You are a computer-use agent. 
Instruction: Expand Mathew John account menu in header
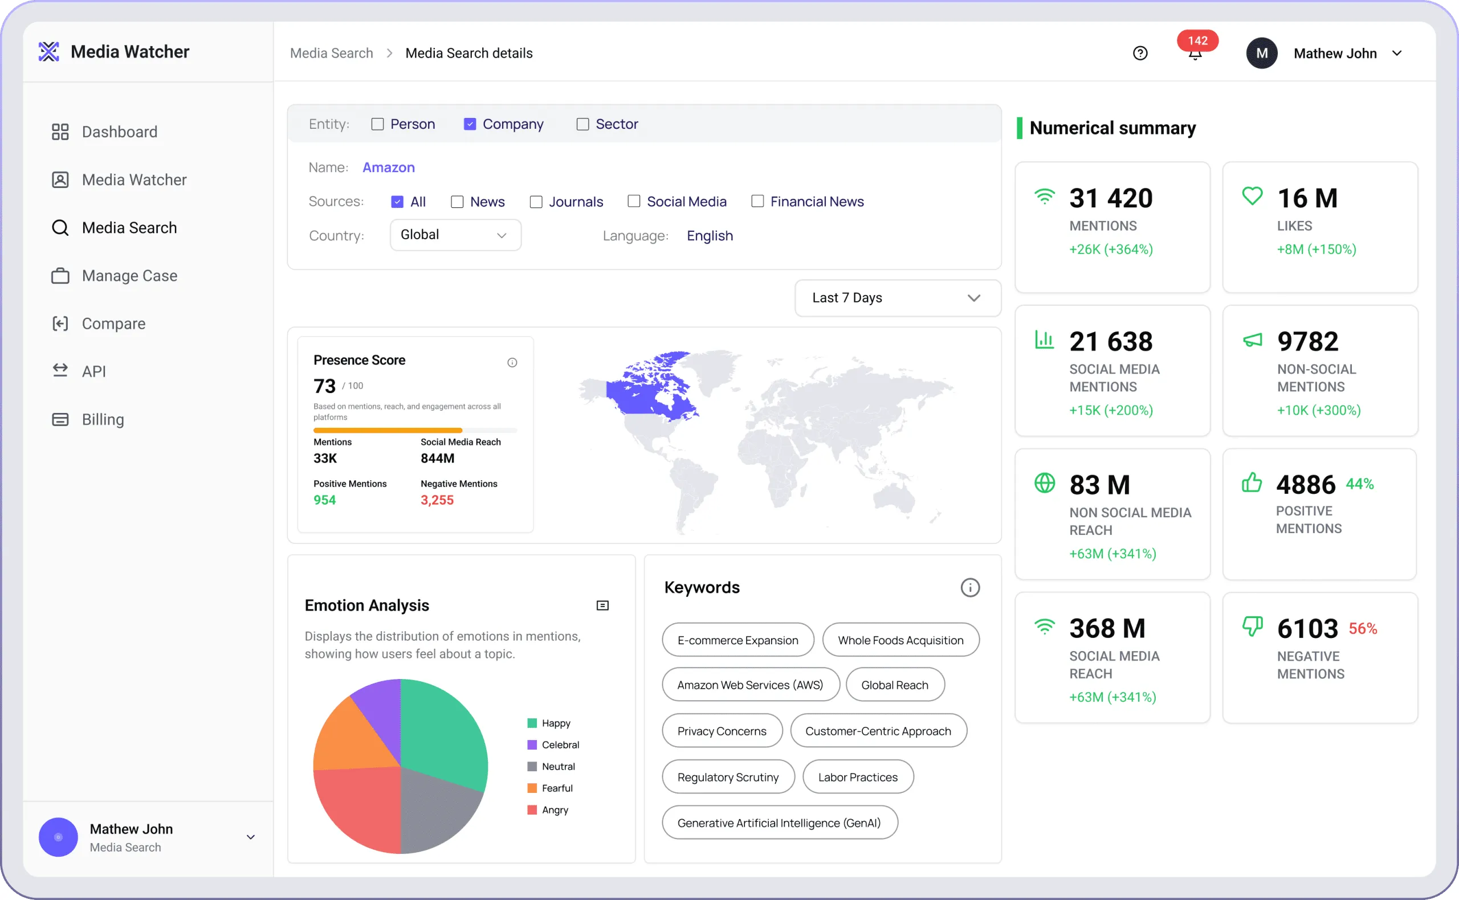1397,54
